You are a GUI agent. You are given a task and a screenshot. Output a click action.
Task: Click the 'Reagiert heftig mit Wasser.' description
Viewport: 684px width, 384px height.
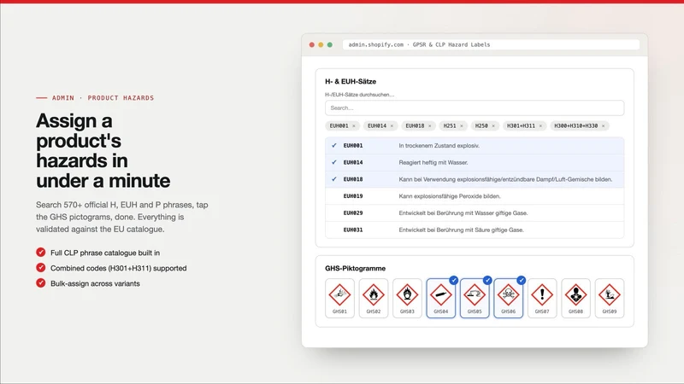pyautogui.click(x=433, y=162)
